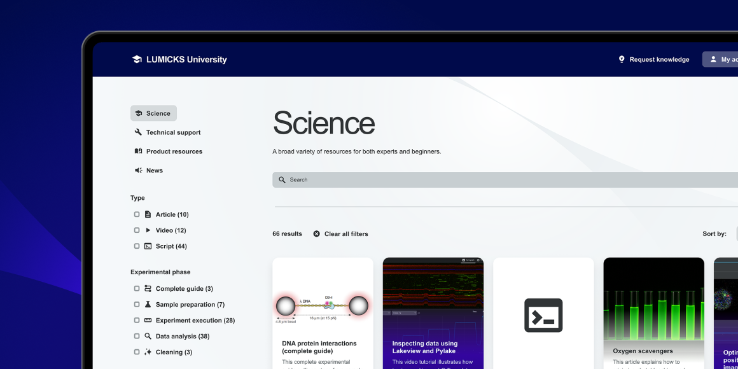Click the Video play icon
This screenshot has height=369, width=738.
point(148,230)
